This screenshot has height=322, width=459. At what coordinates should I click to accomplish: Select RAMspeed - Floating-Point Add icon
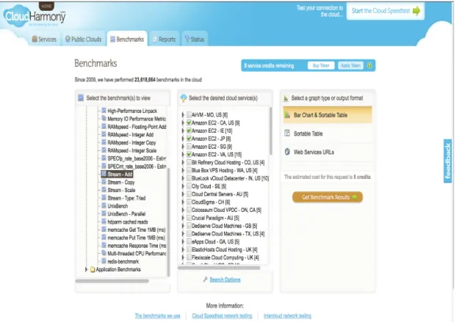104,126
